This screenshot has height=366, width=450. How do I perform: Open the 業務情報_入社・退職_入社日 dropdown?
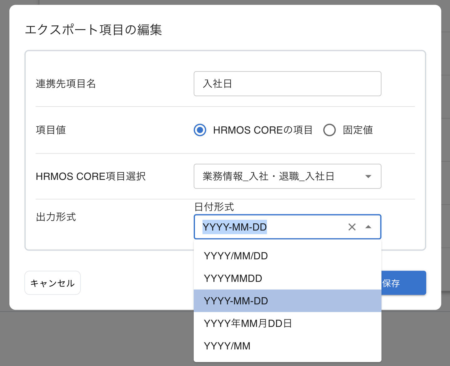point(282,176)
